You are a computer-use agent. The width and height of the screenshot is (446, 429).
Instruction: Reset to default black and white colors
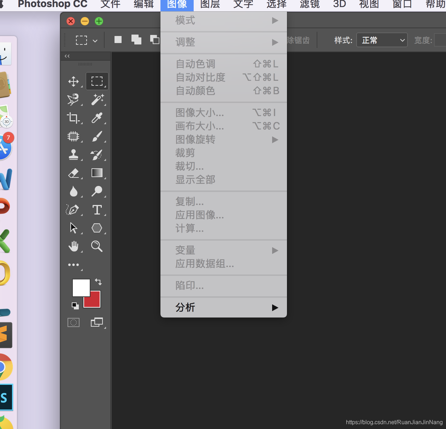click(x=75, y=306)
